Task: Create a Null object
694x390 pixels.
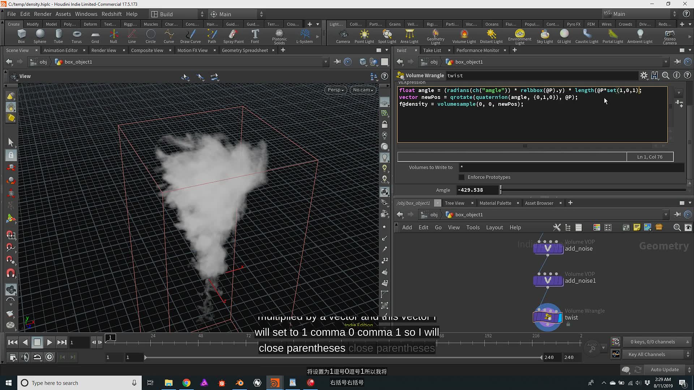Action: pos(113,36)
